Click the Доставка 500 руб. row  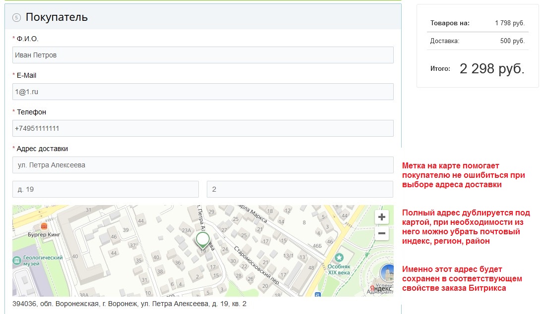477,41
